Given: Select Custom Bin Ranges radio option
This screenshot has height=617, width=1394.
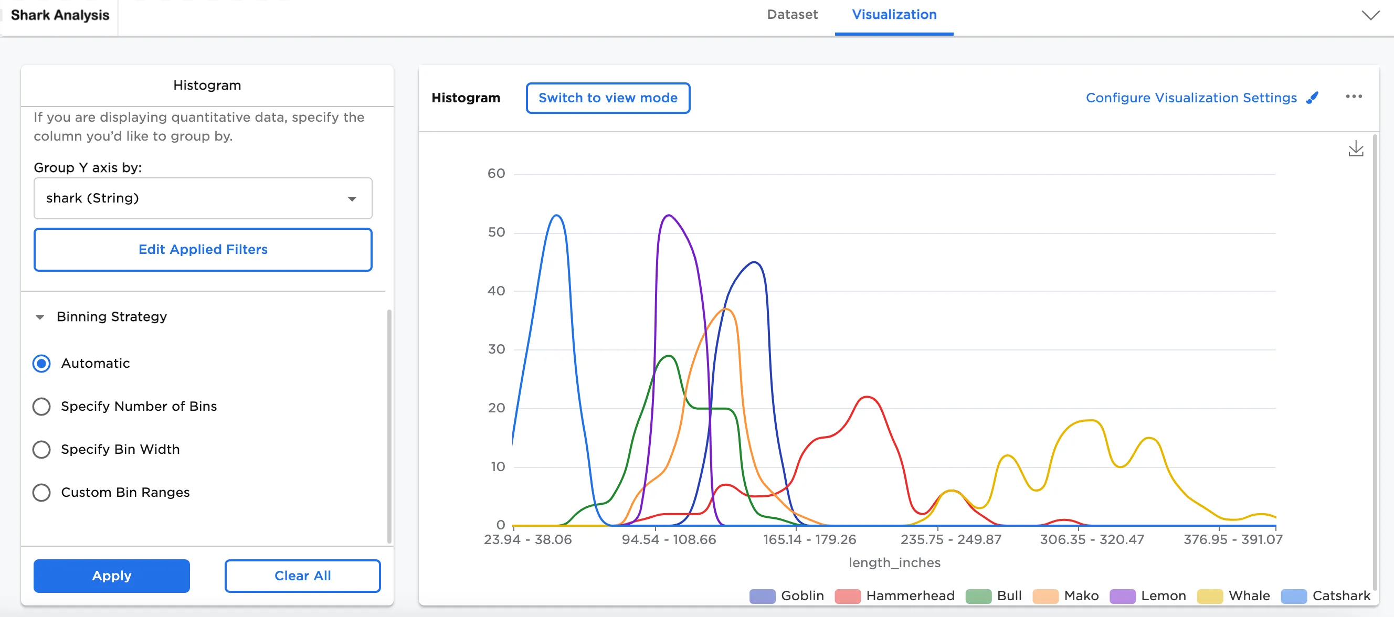Looking at the screenshot, I should pos(41,493).
